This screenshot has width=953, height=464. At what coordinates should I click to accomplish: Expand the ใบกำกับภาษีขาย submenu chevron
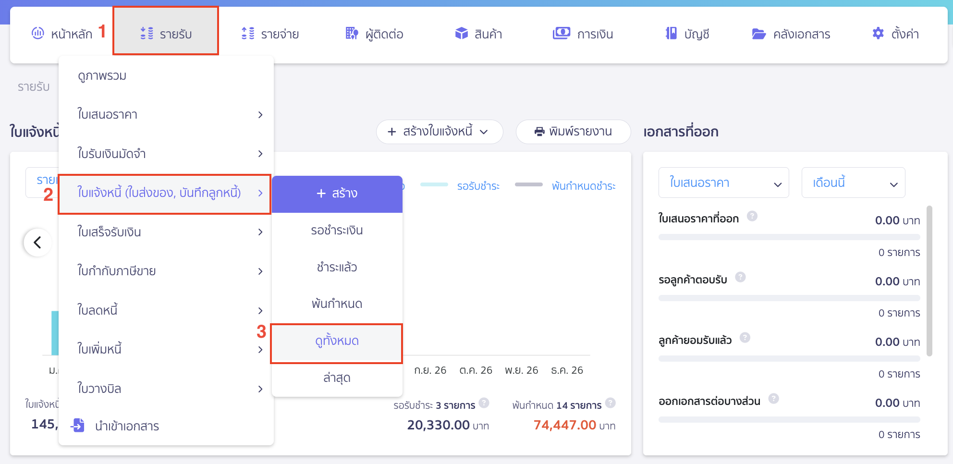coord(261,271)
